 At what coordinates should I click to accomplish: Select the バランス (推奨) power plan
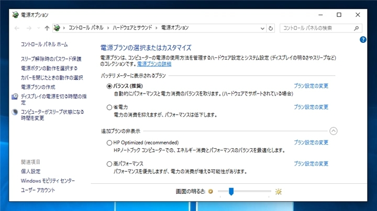109,86
